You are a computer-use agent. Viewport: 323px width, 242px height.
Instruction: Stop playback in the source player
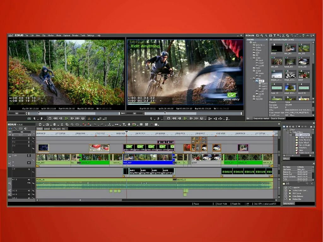(x=50, y=118)
